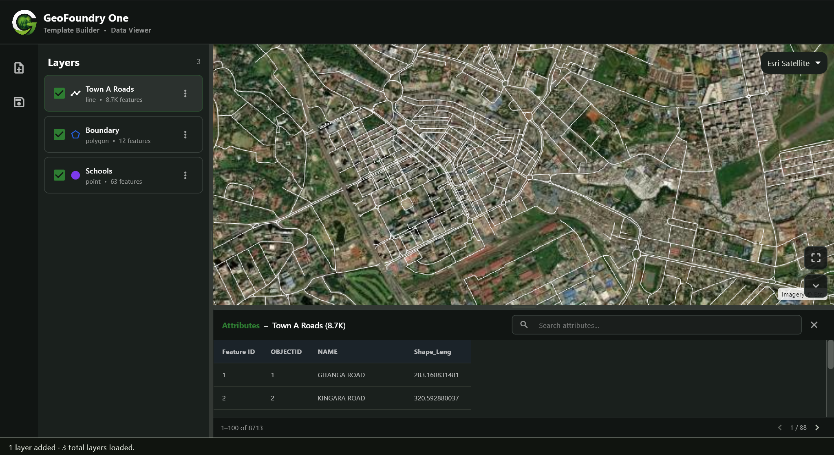Uncheck Town A Roads layer visibility
The image size is (834, 455).
(59, 93)
